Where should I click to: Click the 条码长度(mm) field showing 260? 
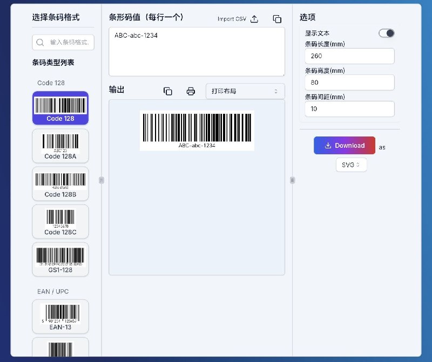[349, 56]
